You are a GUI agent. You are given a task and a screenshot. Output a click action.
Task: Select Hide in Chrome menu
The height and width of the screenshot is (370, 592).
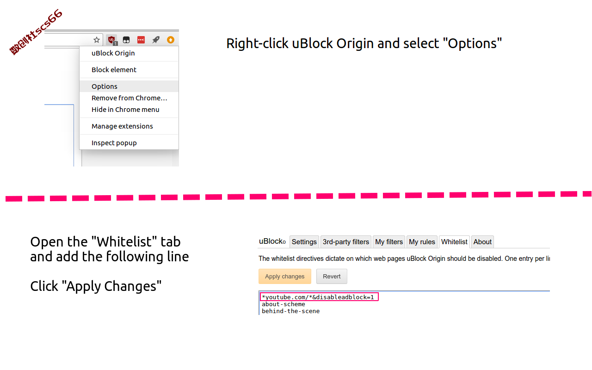tap(129, 110)
